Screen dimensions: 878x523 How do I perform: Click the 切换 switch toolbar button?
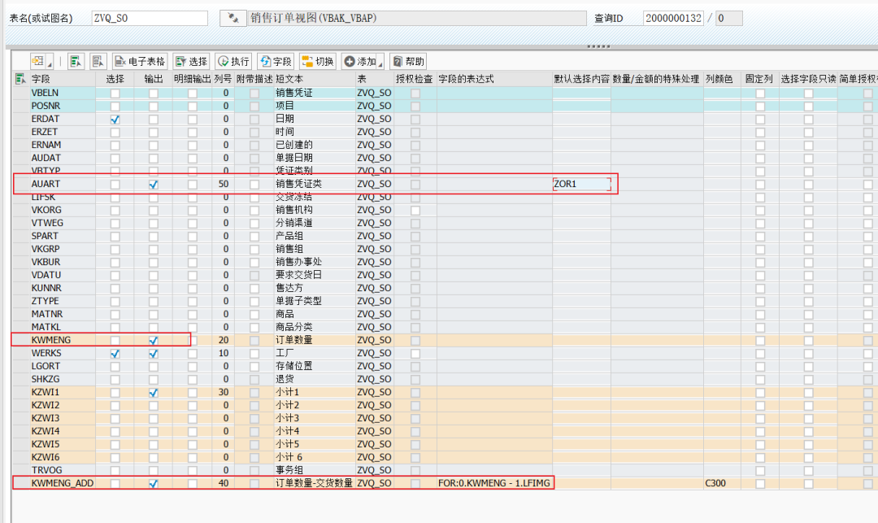[x=318, y=61]
